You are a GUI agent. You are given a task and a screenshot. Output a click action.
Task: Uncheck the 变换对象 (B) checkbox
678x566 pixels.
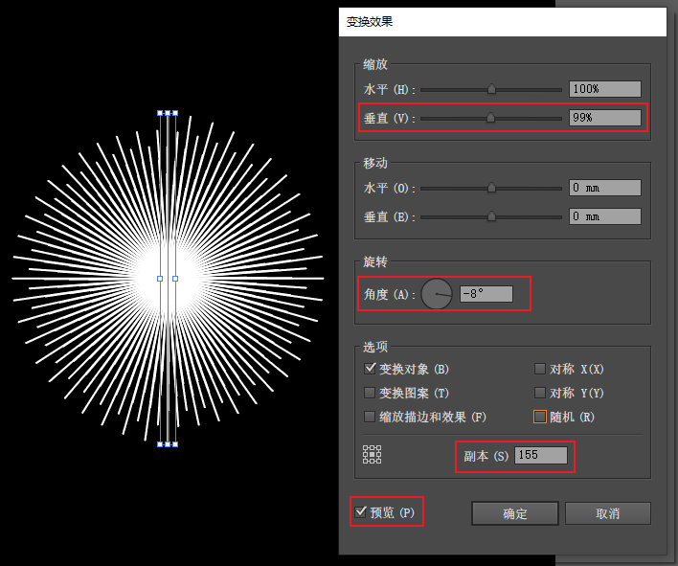coord(370,369)
